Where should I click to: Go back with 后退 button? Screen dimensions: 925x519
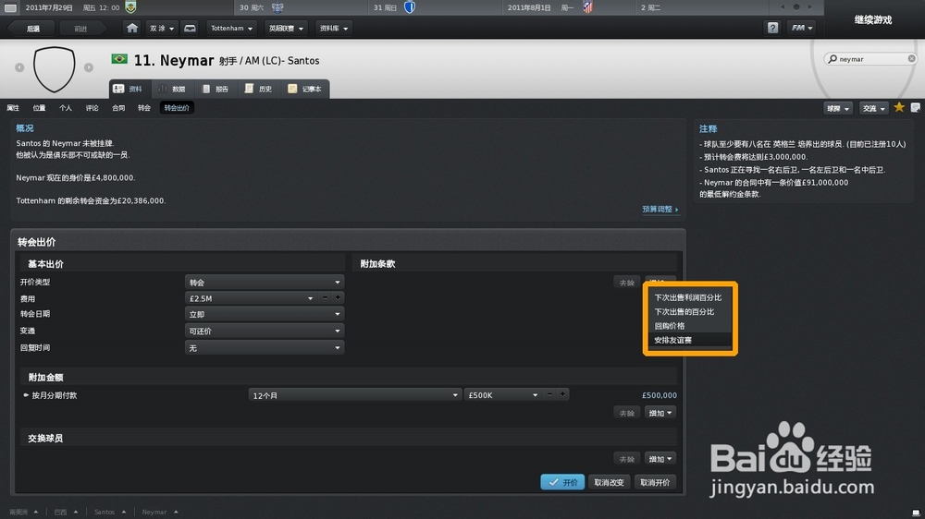(33, 29)
